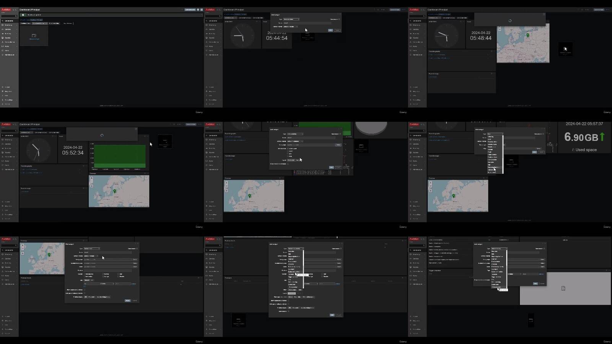The image size is (612, 344).
Task: Click the Dashboard Principal title in the top-left frame
Action: click(x=29, y=10)
